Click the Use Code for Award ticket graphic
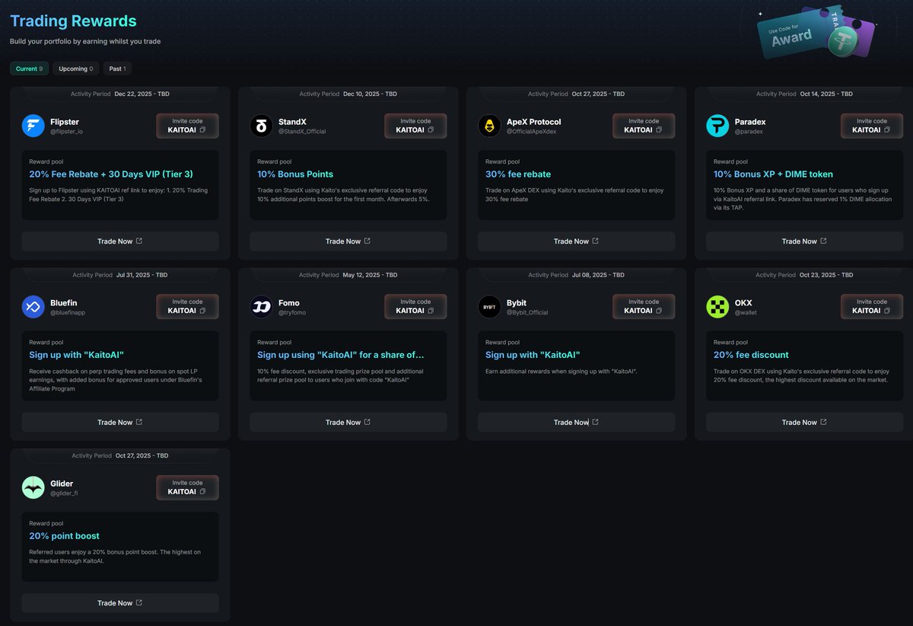This screenshot has height=626, width=913. coord(818,33)
